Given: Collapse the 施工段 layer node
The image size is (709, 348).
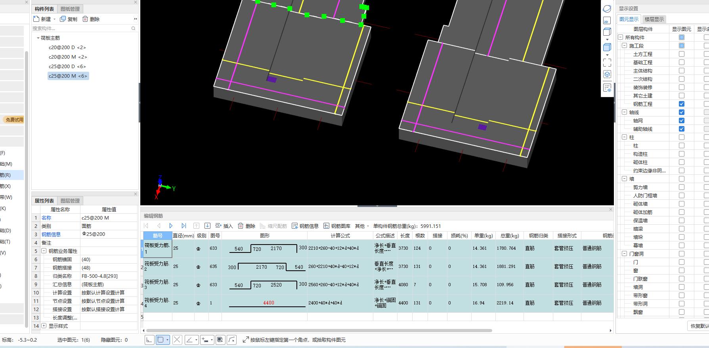Looking at the screenshot, I should coord(625,46).
